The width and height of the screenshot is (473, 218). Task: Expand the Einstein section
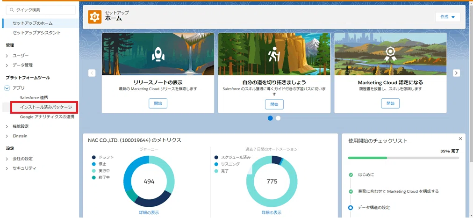pyautogui.click(x=7, y=136)
